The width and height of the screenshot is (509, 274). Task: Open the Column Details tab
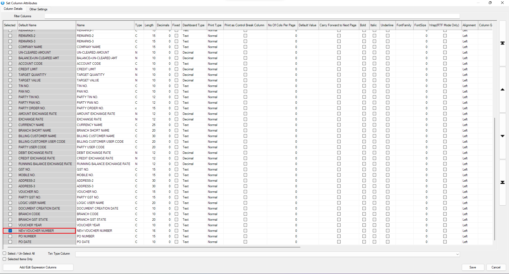click(x=13, y=9)
